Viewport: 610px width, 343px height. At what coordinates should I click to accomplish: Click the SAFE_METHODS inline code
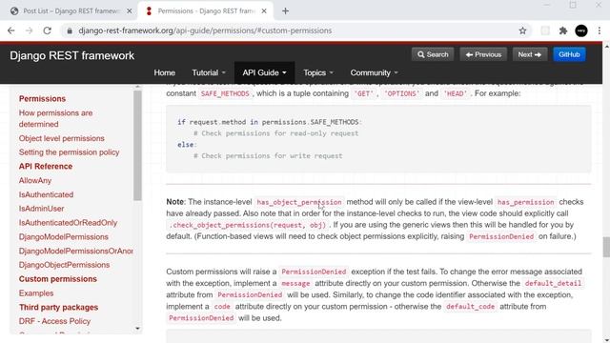[x=225, y=93]
